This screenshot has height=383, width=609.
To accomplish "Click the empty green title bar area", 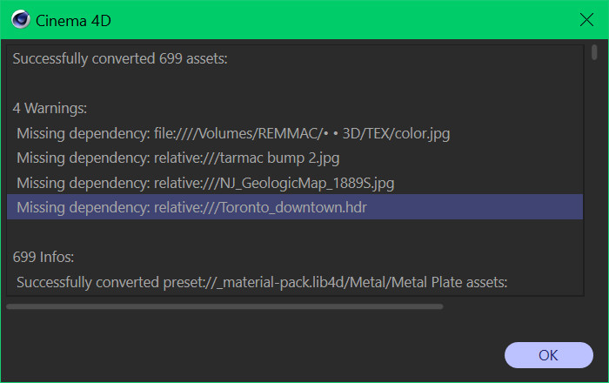I will pyautogui.click(x=342, y=19).
